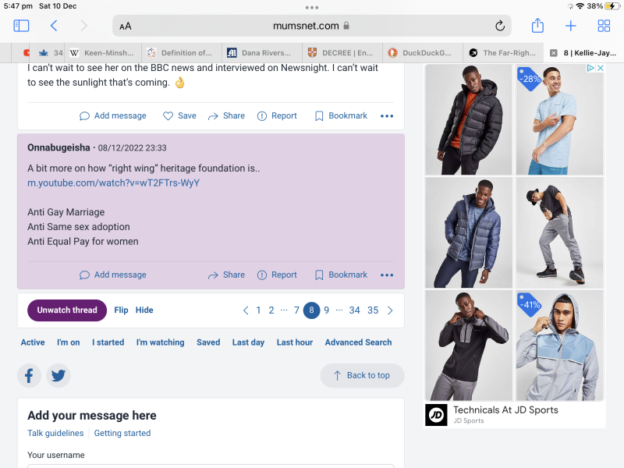Open blue puffer jacket ad image
The width and height of the screenshot is (624, 468).
click(x=469, y=232)
